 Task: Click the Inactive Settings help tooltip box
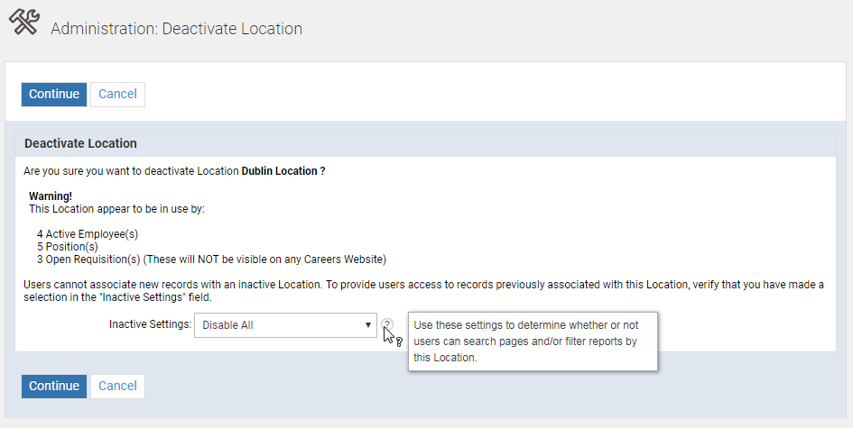[533, 341]
